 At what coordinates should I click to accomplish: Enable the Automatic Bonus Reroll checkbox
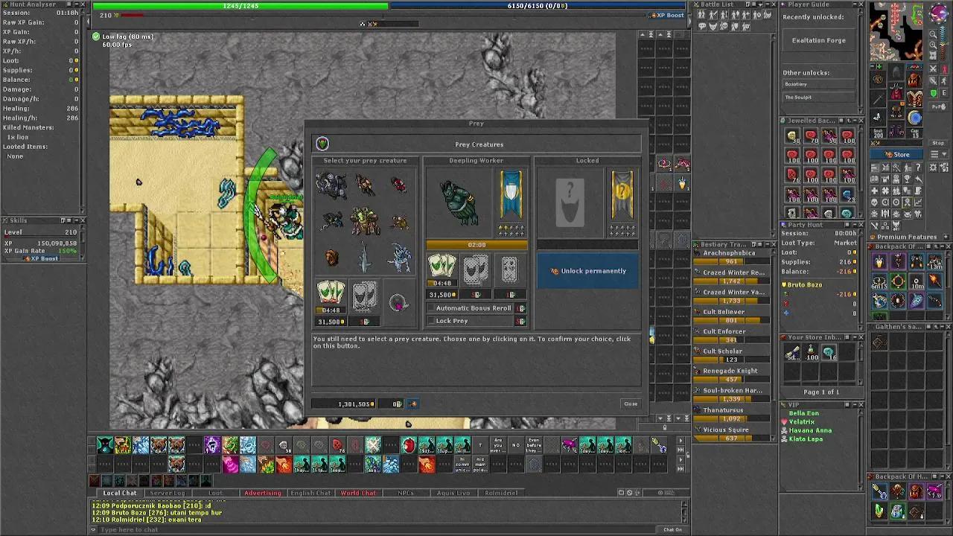tap(432, 308)
